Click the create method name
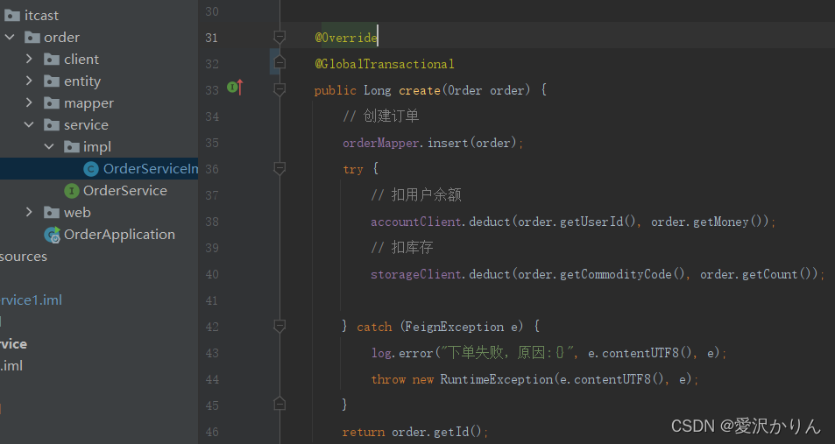Viewport: 835px width, 444px height. [x=420, y=90]
